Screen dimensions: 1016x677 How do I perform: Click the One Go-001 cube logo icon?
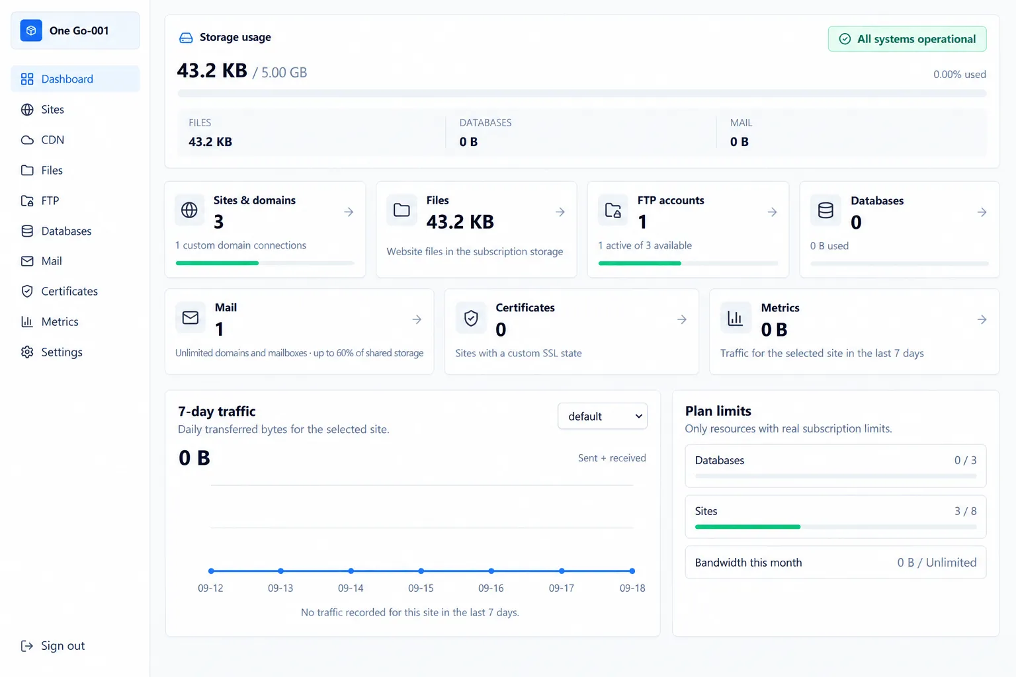pos(31,30)
